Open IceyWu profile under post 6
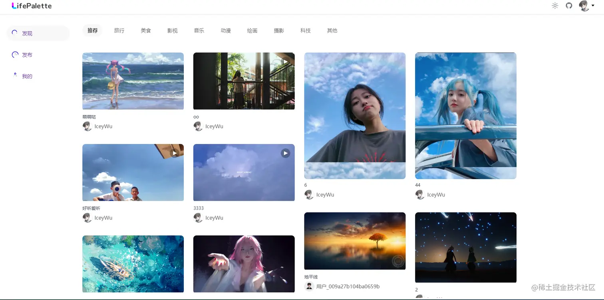Screen dimensions: 604x300 click(x=325, y=195)
